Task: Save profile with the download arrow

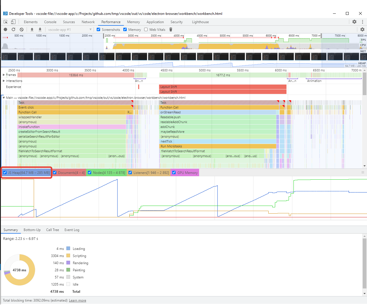Action: (40, 29)
